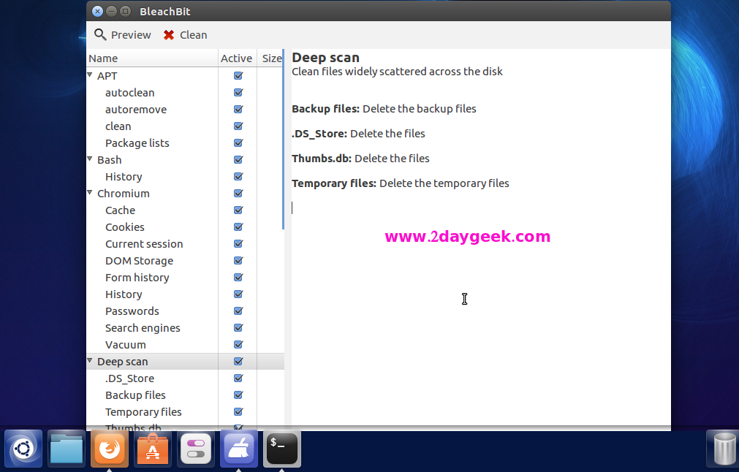Toggle the Form history checkbox
Image resolution: width=739 pixels, height=472 pixels.
click(238, 278)
